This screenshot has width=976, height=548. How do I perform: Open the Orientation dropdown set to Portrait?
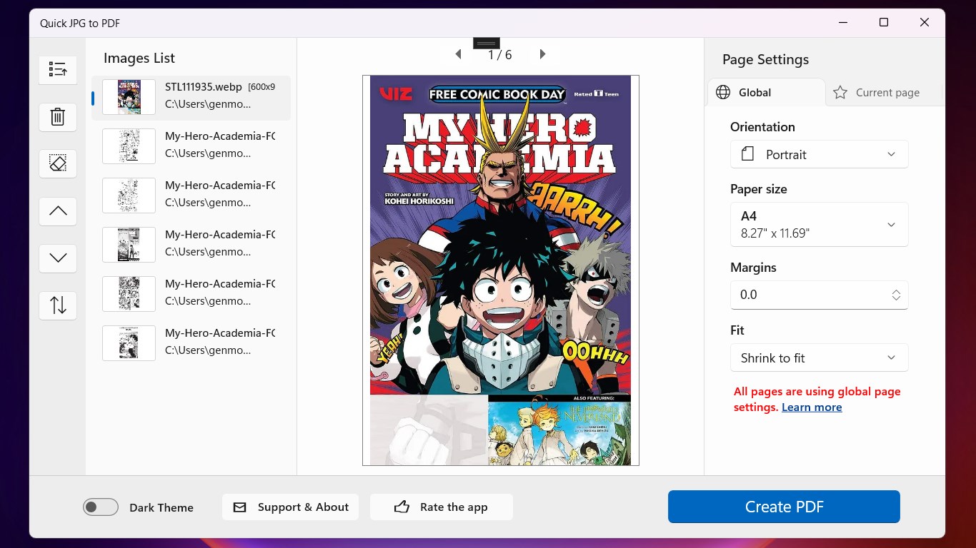(x=819, y=154)
